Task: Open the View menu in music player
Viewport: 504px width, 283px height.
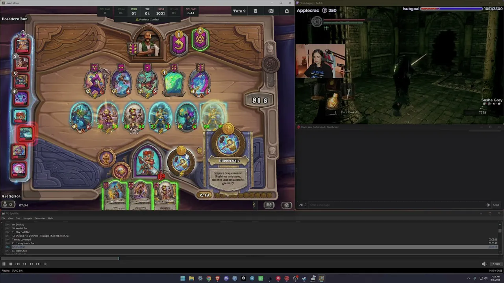Action: point(10,218)
